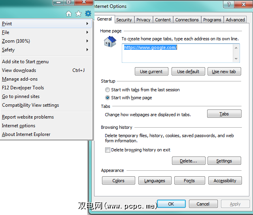Launch F12 Developer Tools
Screen dimensions: 253x215
[46, 88]
